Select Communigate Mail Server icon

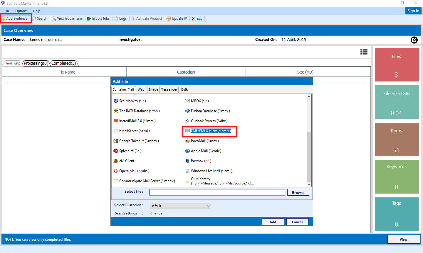pyautogui.click(x=116, y=181)
